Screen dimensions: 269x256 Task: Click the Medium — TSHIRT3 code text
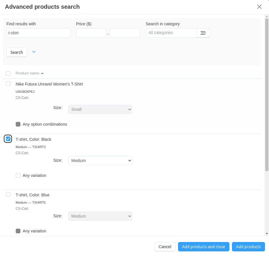click(x=31, y=147)
